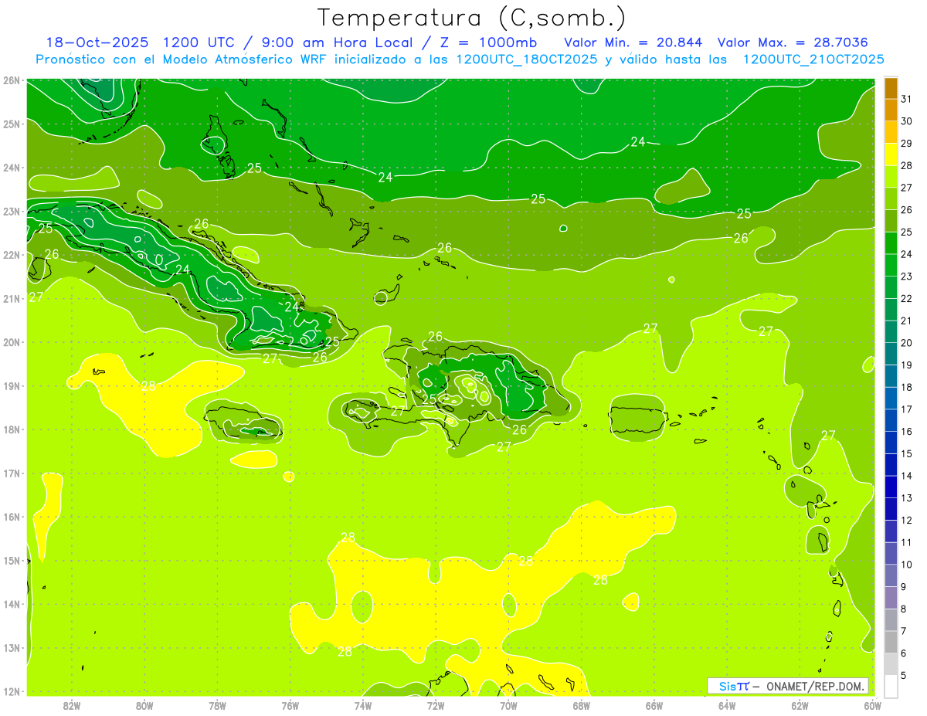The width and height of the screenshot is (927, 716).
Task: Click the '24N' latitude axis label
Action: (12, 168)
